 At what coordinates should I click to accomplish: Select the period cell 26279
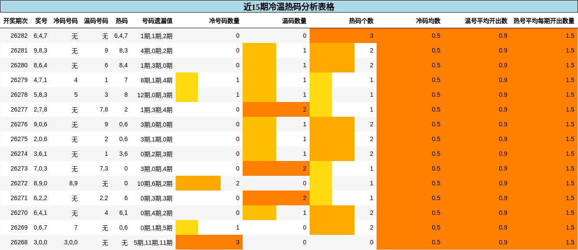pyautogui.click(x=19, y=80)
